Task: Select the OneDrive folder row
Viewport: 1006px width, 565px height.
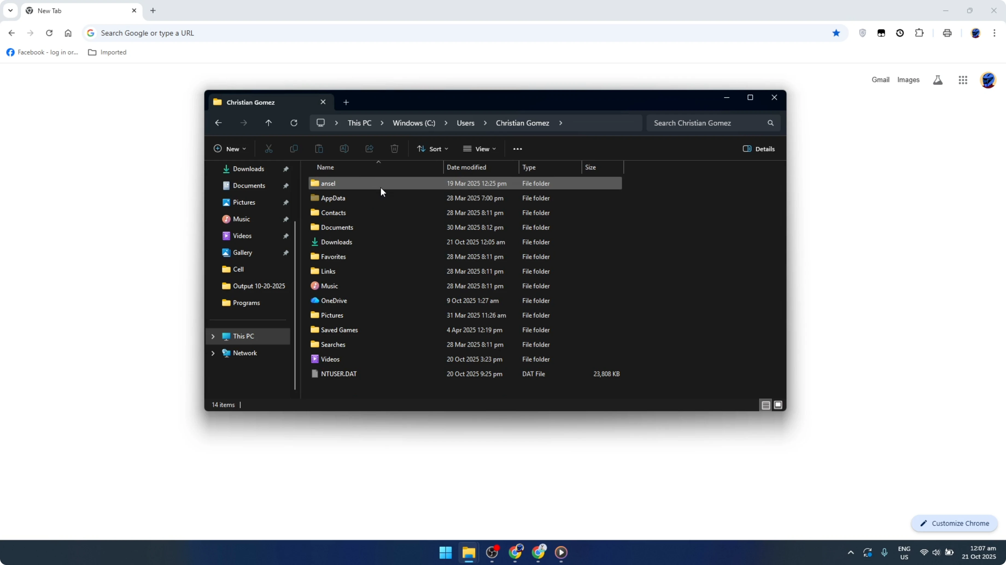Action: [x=465, y=301]
